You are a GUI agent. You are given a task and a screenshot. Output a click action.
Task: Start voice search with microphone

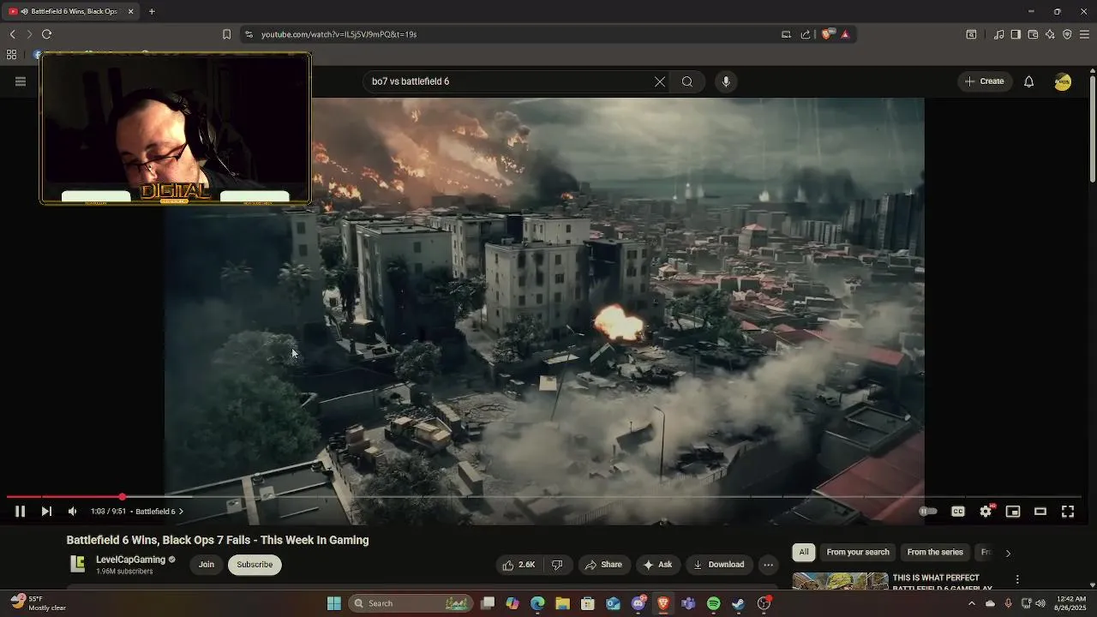coord(726,81)
